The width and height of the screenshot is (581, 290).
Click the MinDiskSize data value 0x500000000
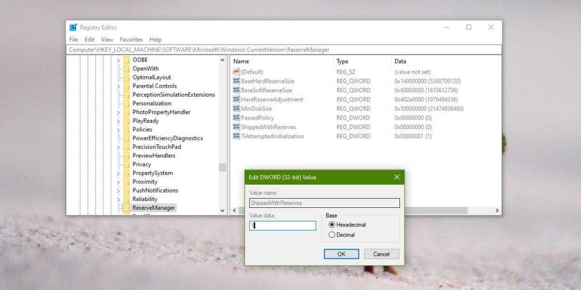pyautogui.click(x=429, y=109)
